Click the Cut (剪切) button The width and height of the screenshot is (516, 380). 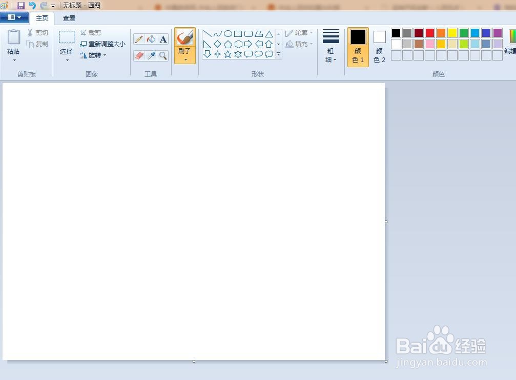pos(37,33)
